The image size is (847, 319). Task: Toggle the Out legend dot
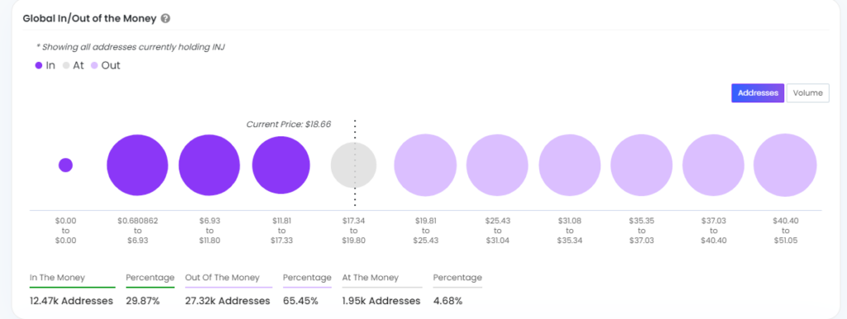click(x=95, y=66)
